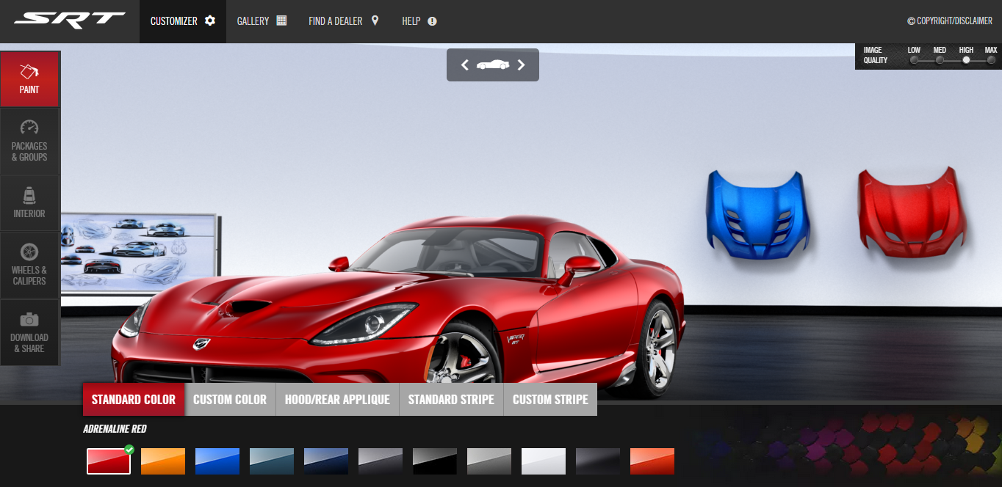Select the charcoal black swatch
This screenshot has height=487, width=1002.
598,461
